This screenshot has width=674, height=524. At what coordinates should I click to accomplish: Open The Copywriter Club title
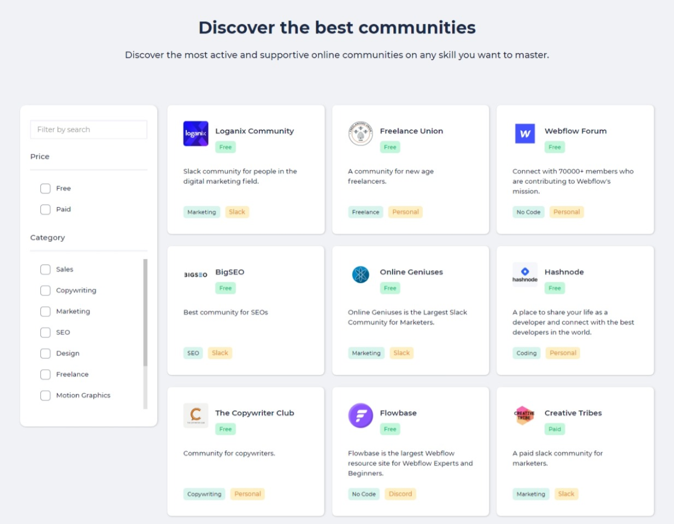coord(255,413)
